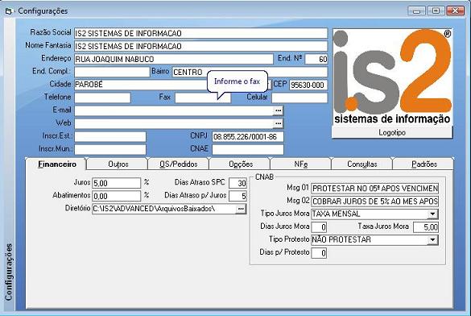This screenshot has height=316, width=471.
Task: Click the End. Nº field showing 60
Action: coord(316,59)
